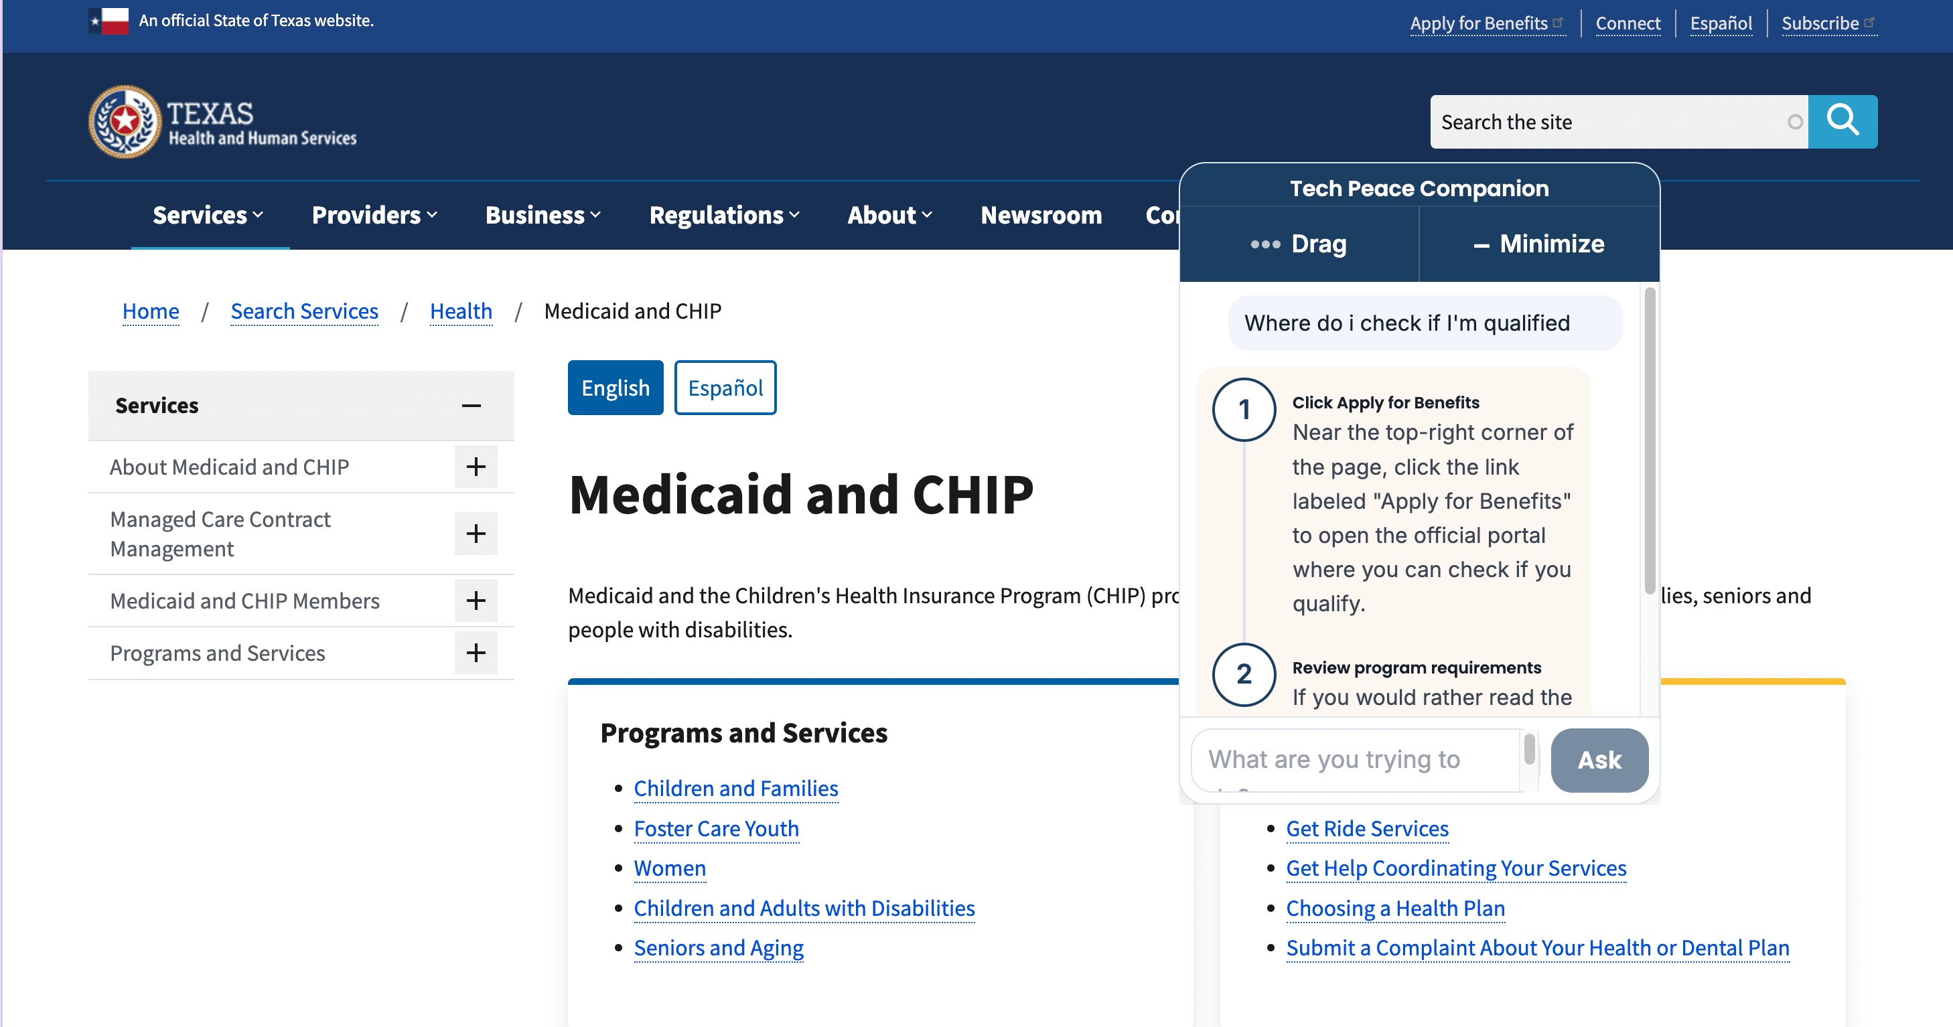Screen dimensions: 1953x1027
Task: Minimize the Tech Peace Companion widget
Action: [1539, 244]
